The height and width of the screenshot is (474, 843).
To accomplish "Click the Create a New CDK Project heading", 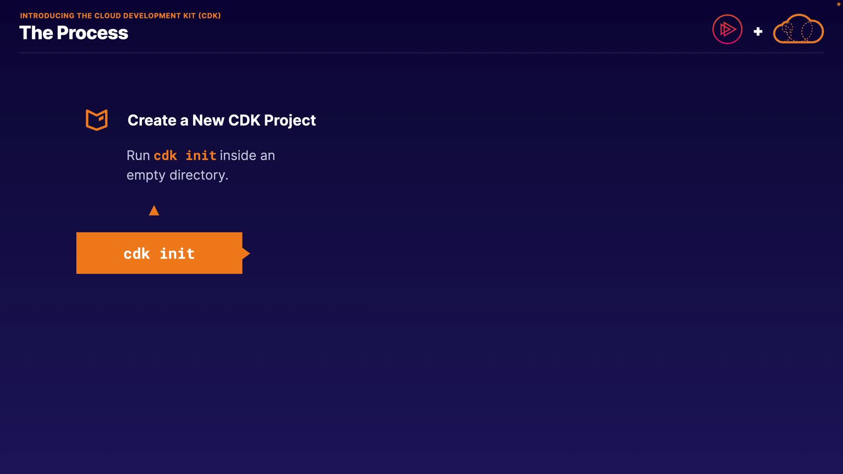I will [x=221, y=120].
